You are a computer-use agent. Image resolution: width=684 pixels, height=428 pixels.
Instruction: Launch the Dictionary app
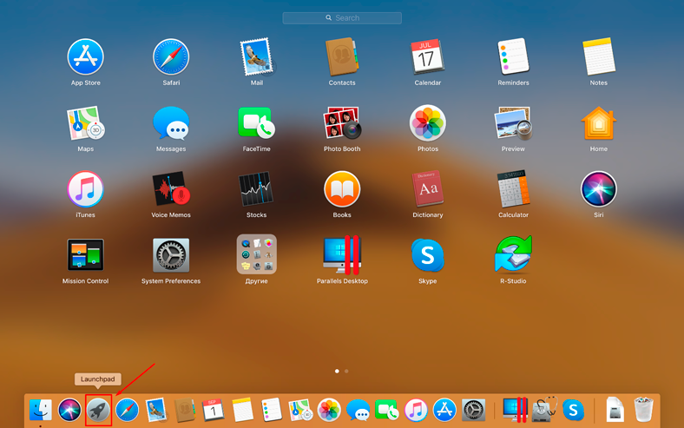[427, 189]
